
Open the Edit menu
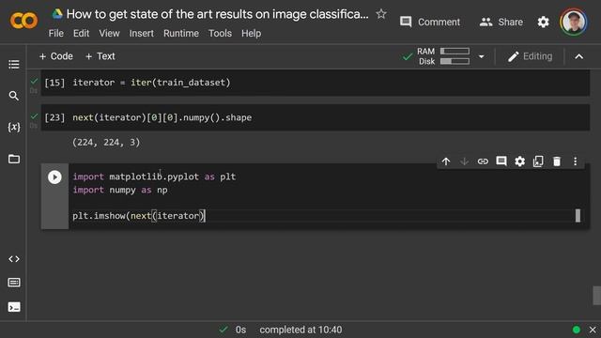click(81, 34)
